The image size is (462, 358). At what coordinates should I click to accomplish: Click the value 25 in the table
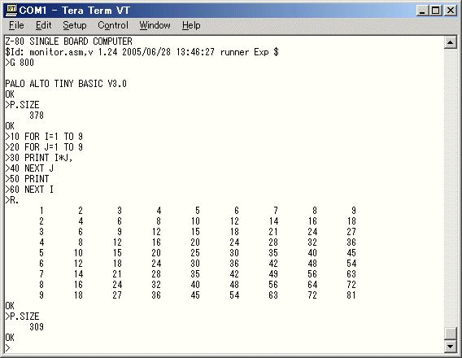coord(195,253)
